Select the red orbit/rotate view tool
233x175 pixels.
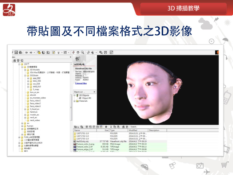click(74, 52)
